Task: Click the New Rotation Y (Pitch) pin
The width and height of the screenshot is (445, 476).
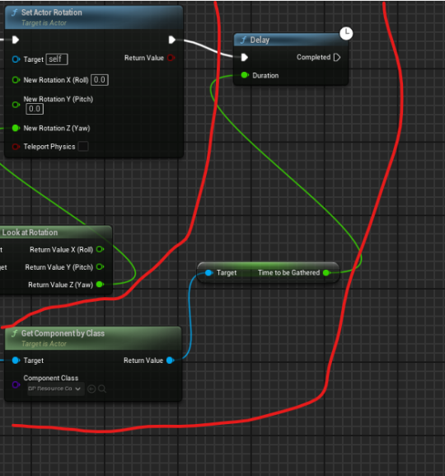Action: click(16, 105)
